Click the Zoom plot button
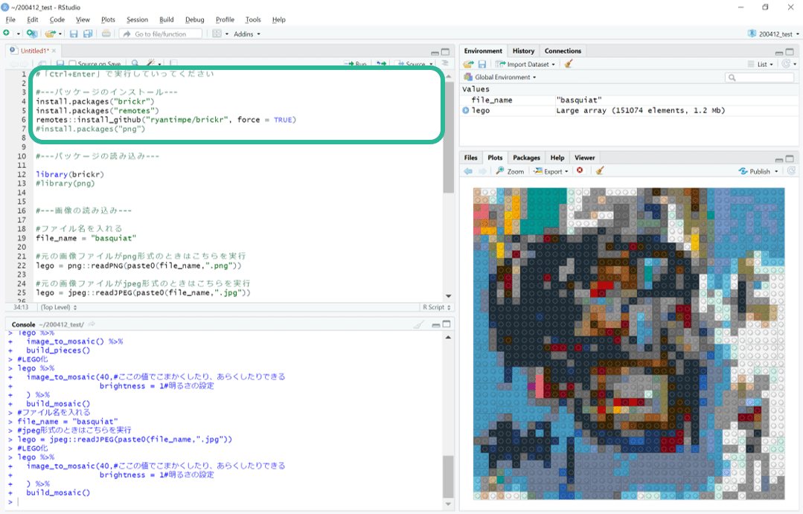The image size is (803, 514). [510, 171]
